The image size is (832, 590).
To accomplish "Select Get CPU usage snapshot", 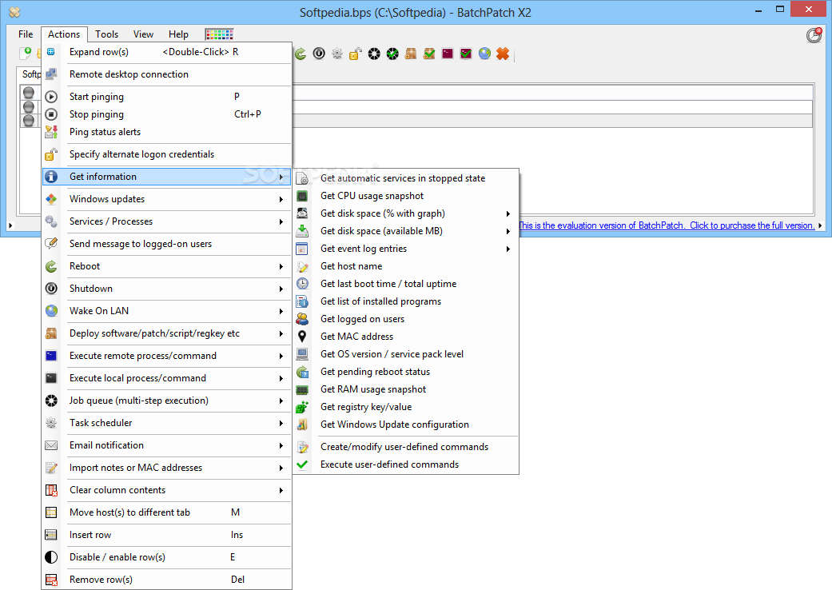I will coord(406,196).
